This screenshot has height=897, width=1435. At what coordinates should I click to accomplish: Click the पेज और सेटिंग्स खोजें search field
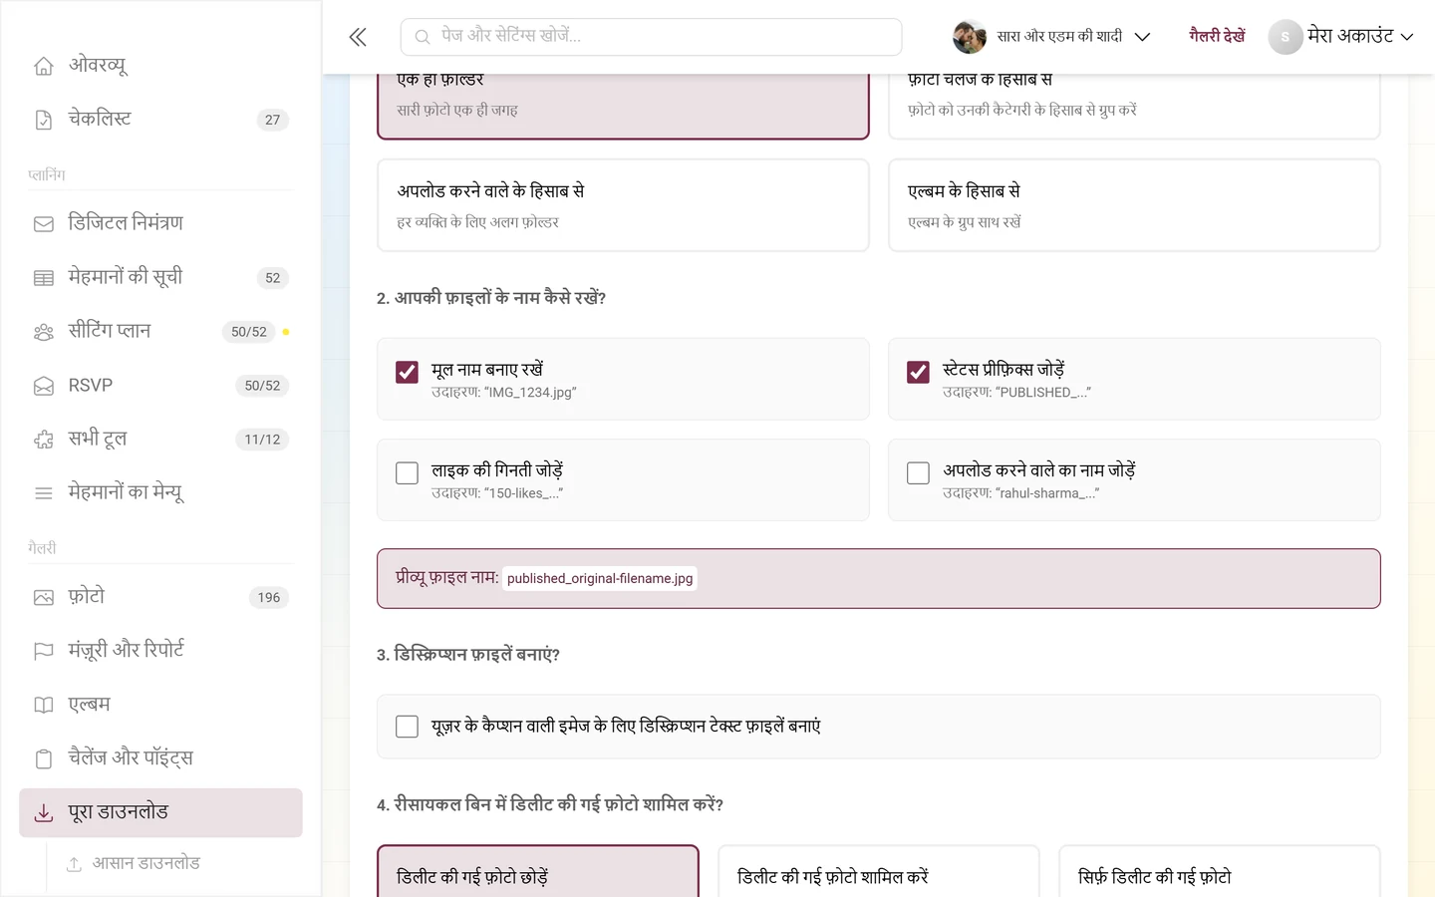652,37
